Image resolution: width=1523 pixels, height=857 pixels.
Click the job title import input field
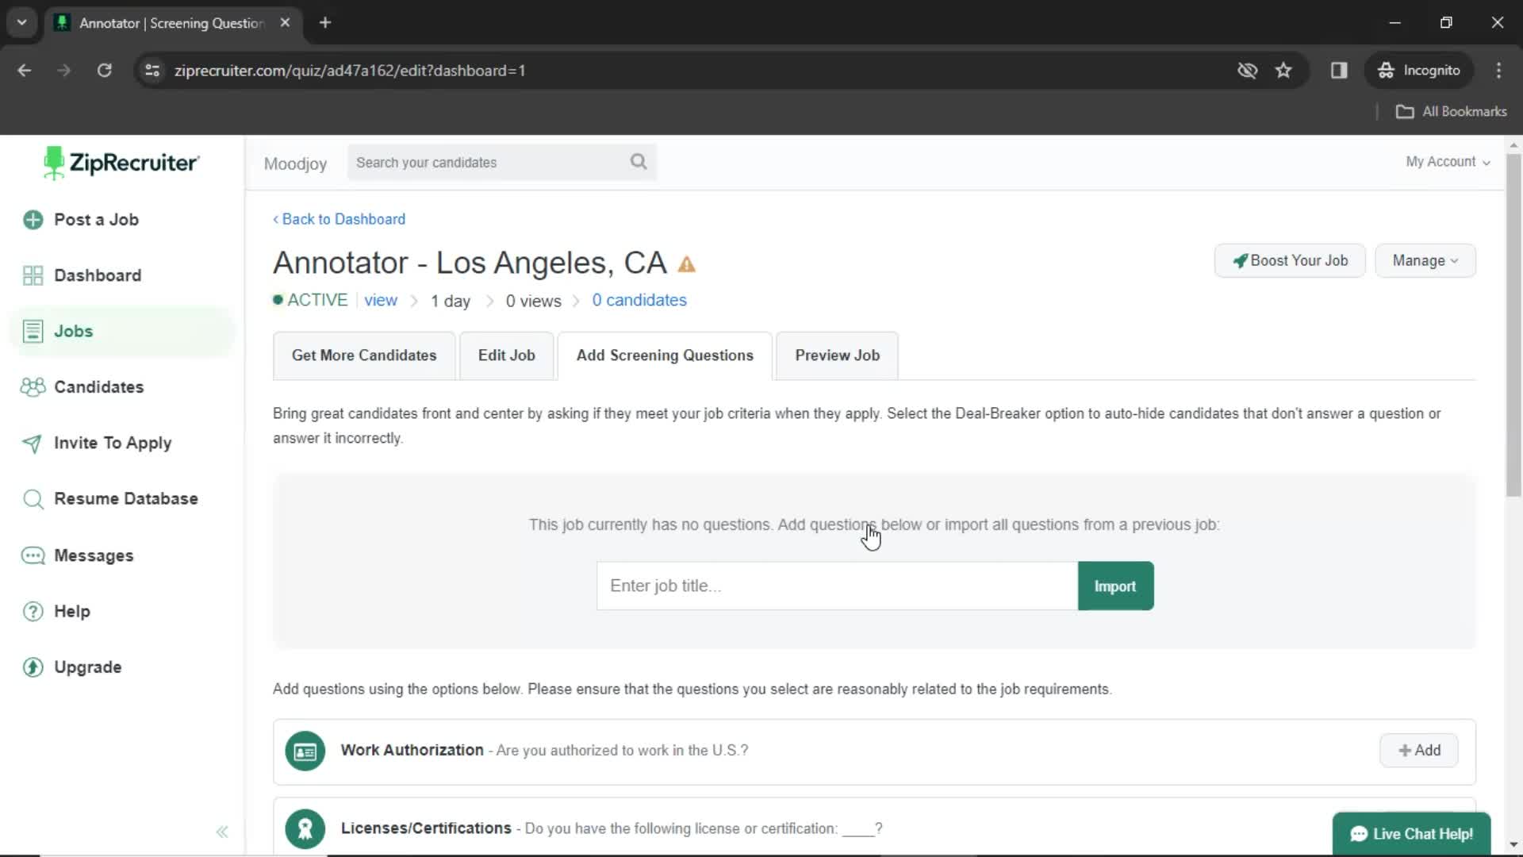[836, 586]
